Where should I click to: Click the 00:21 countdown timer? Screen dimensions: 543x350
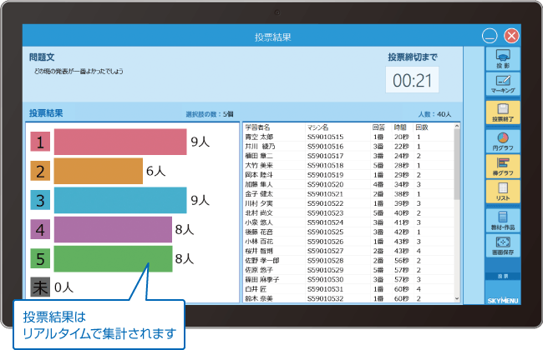pyautogui.click(x=412, y=80)
